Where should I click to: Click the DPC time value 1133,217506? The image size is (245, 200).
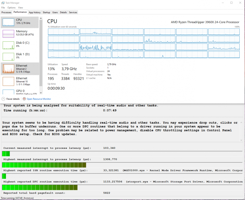pyautogui.click(x=113, y=182)
